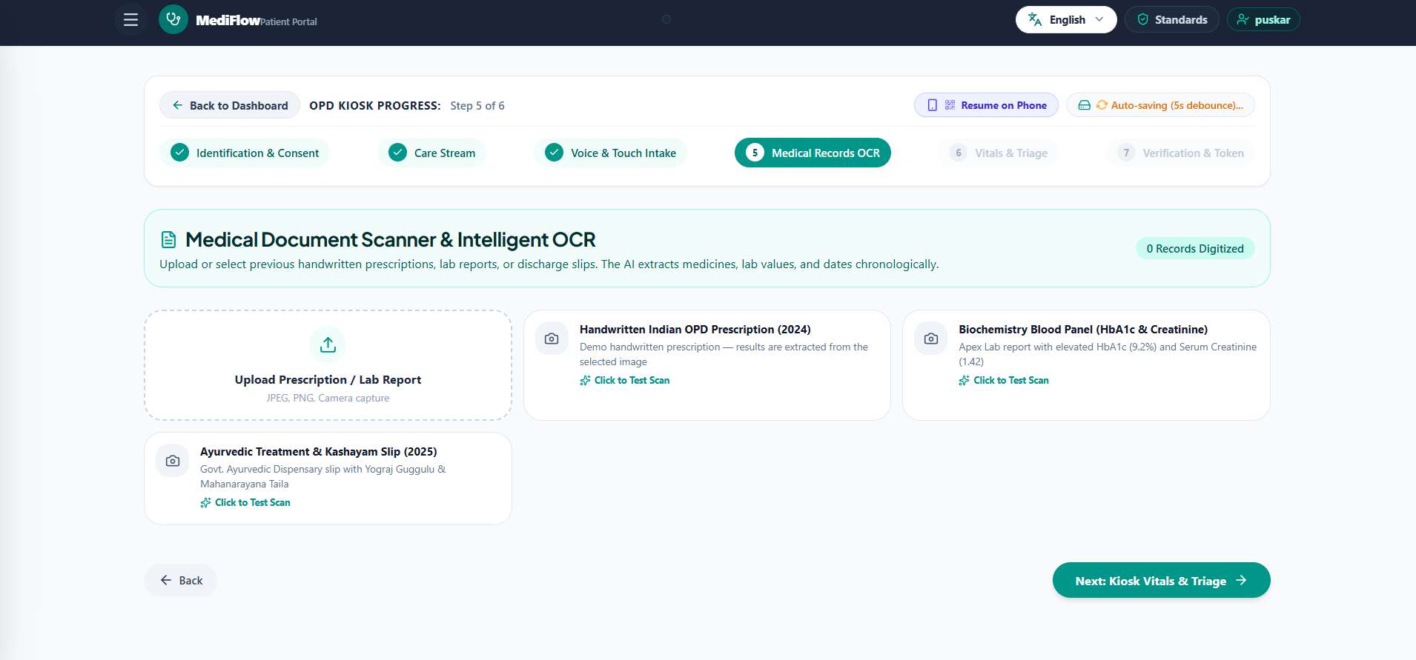
Task: Click the step number 5 circle badge
Action: [x=755, y=153]
